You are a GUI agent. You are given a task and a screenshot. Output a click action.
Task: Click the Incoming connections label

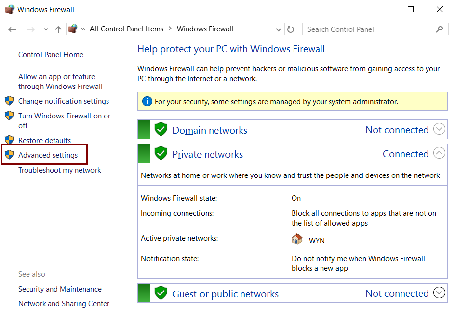[x=177, y=213]
